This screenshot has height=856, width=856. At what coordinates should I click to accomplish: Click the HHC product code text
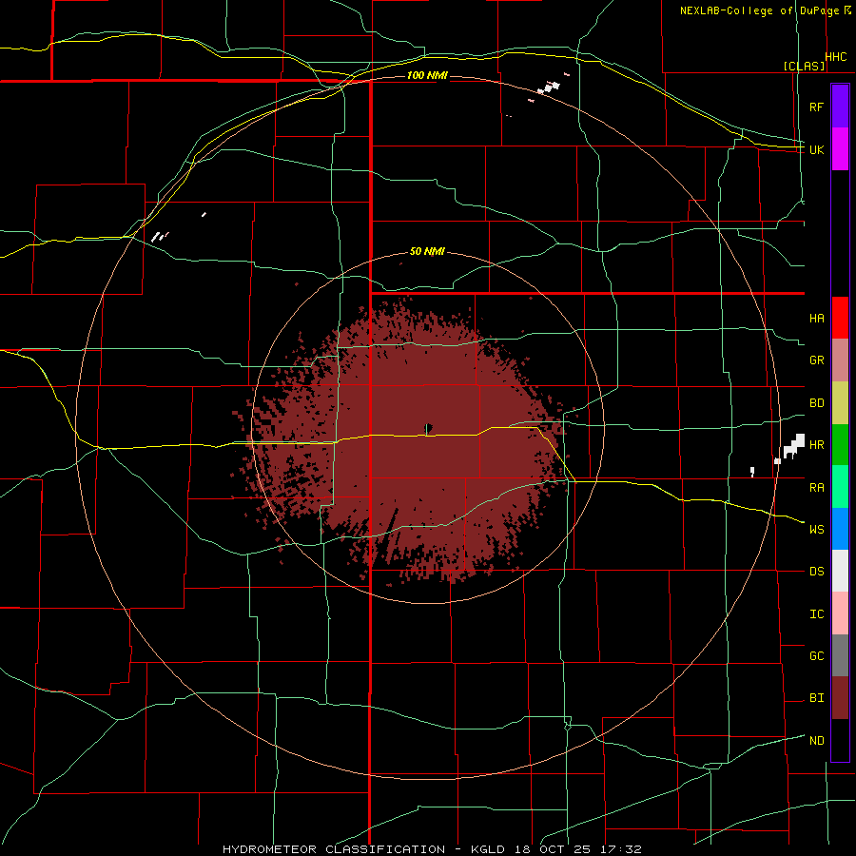pyautogui.click(x=836, y=57)
